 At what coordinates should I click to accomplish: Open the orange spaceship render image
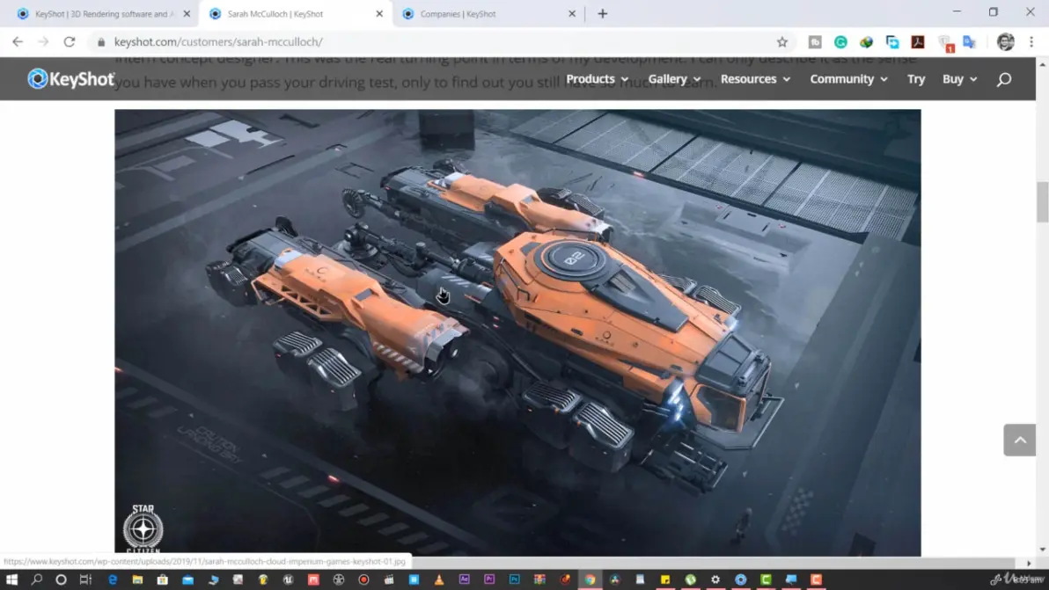(x=517, y=332)
